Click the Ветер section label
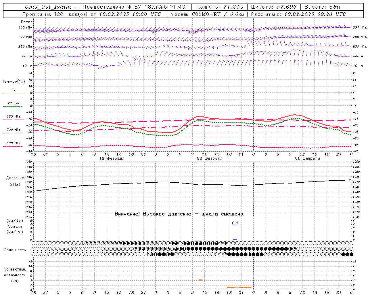The image size is (368, 295). (x=27, y=22)
